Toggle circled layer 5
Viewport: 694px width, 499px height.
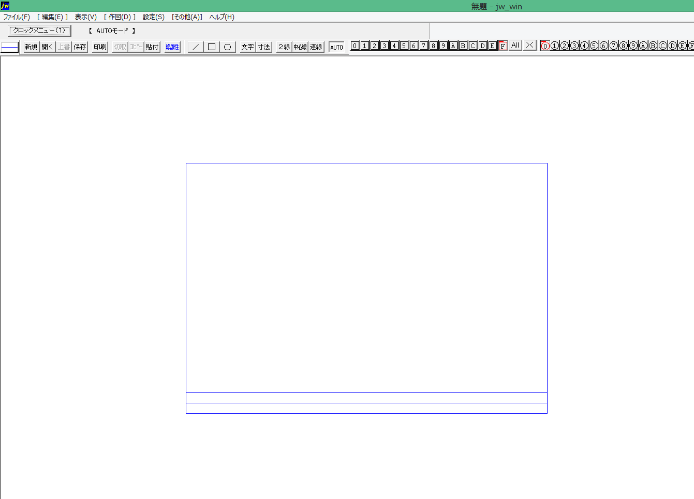click(x=594, y=46)
